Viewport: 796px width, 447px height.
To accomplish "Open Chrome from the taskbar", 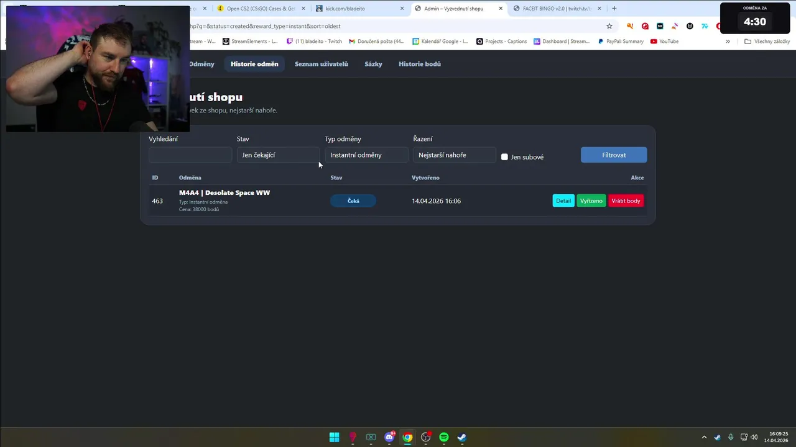I will pos(407,437).
